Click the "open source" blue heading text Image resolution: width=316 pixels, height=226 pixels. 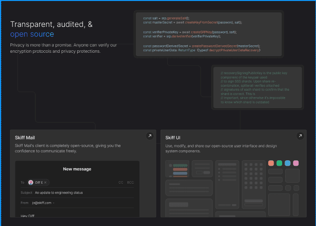(x=32, y=34)
